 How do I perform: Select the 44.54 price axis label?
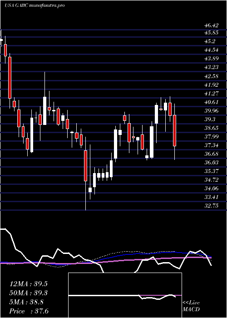pos(212,50)
